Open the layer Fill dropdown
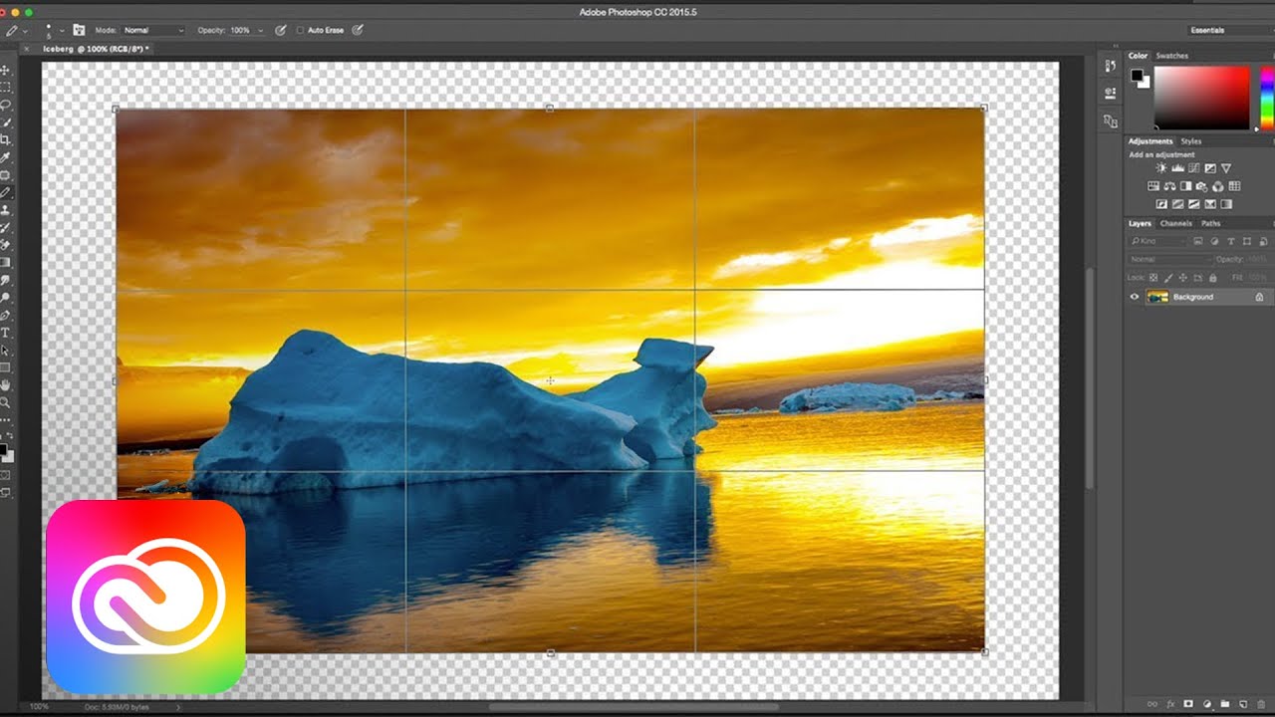Screen dimensions: 1275x717 (x=1258, y=278)
